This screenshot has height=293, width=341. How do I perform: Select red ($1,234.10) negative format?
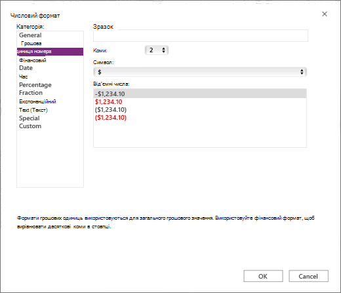(x=111, y=118)
